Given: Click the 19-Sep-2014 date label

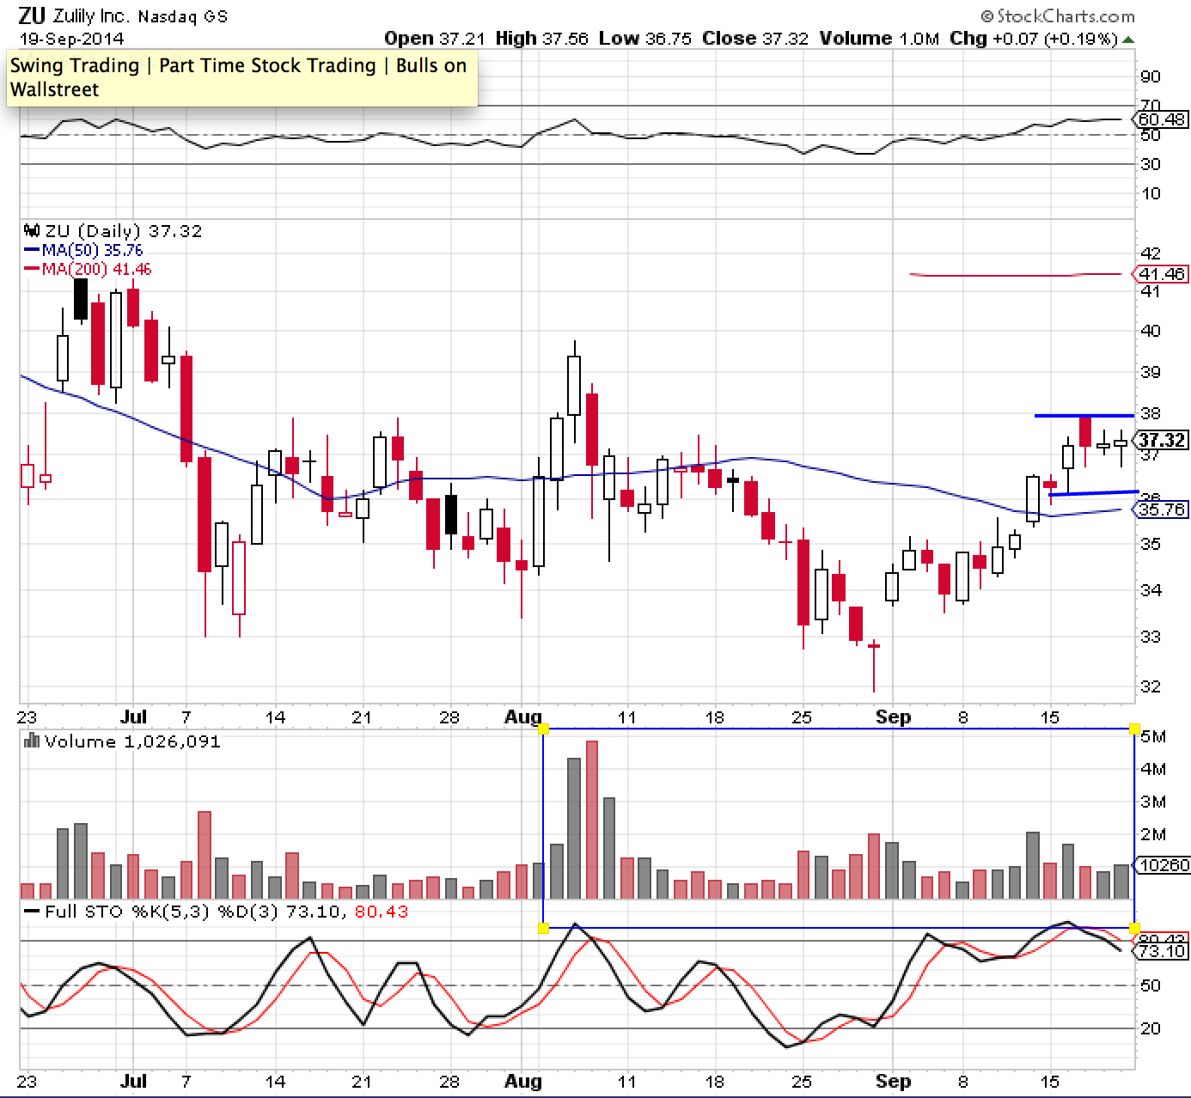Looking at the screenshot, I should pyautogui.click(x=71, y=39).
